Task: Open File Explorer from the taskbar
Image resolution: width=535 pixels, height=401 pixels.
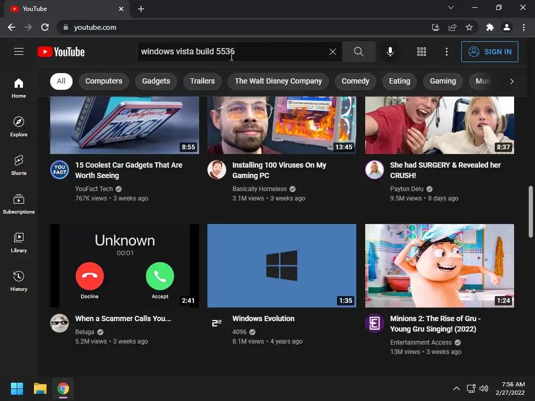Action: [x=40, y=388]
